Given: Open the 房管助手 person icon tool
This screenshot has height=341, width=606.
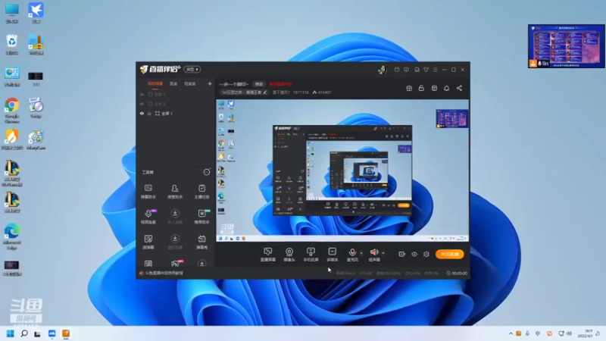Looking at the screenshot, I should click(175, 192).
